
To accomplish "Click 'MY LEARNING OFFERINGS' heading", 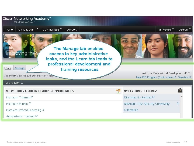I will 141,91.
